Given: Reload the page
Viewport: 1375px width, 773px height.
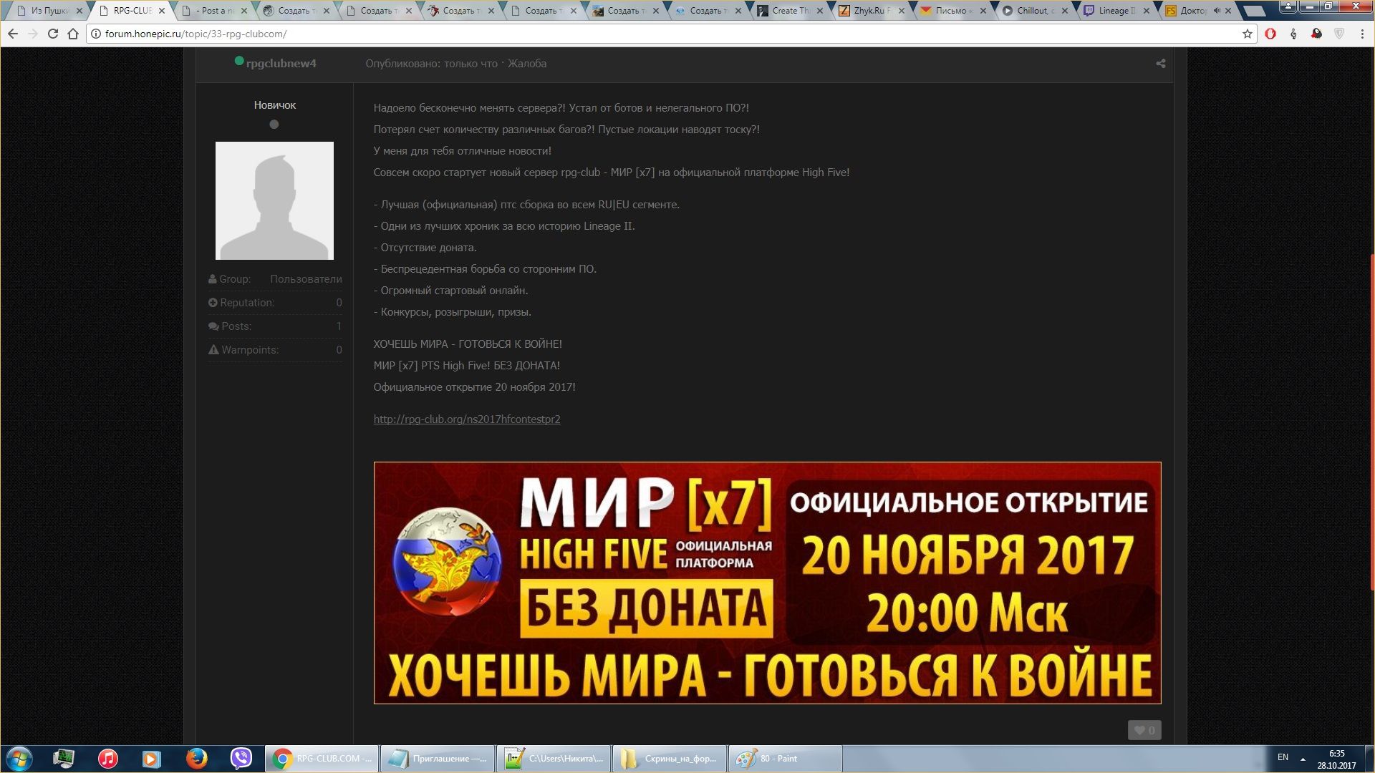Looking at the screenshot, I should tap(52, 34).
